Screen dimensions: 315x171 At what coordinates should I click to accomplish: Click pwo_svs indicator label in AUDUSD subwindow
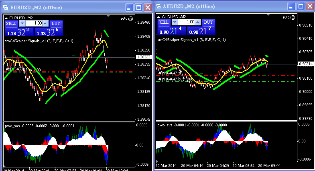click(192, 125)
